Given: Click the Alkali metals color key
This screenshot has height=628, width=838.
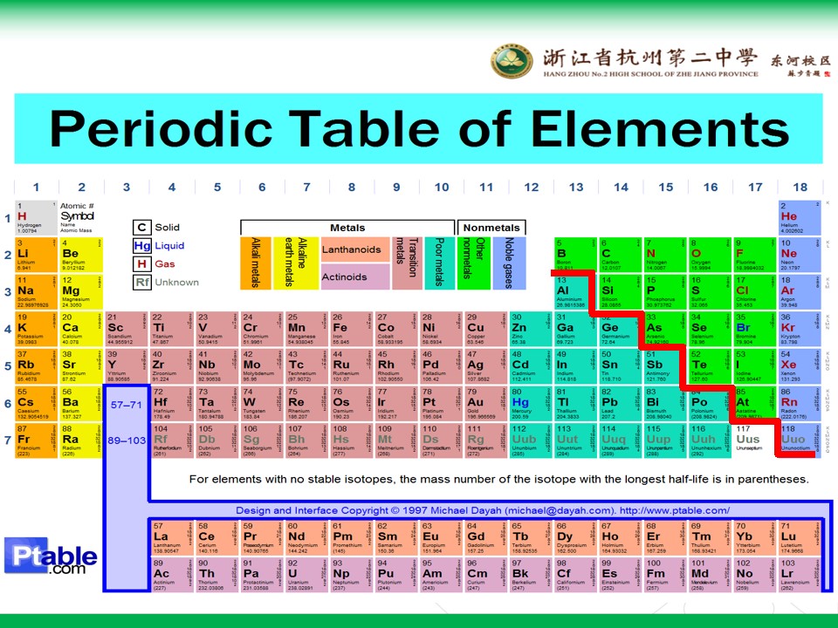Looking at the screenshot, I should (x=256, y=263).
